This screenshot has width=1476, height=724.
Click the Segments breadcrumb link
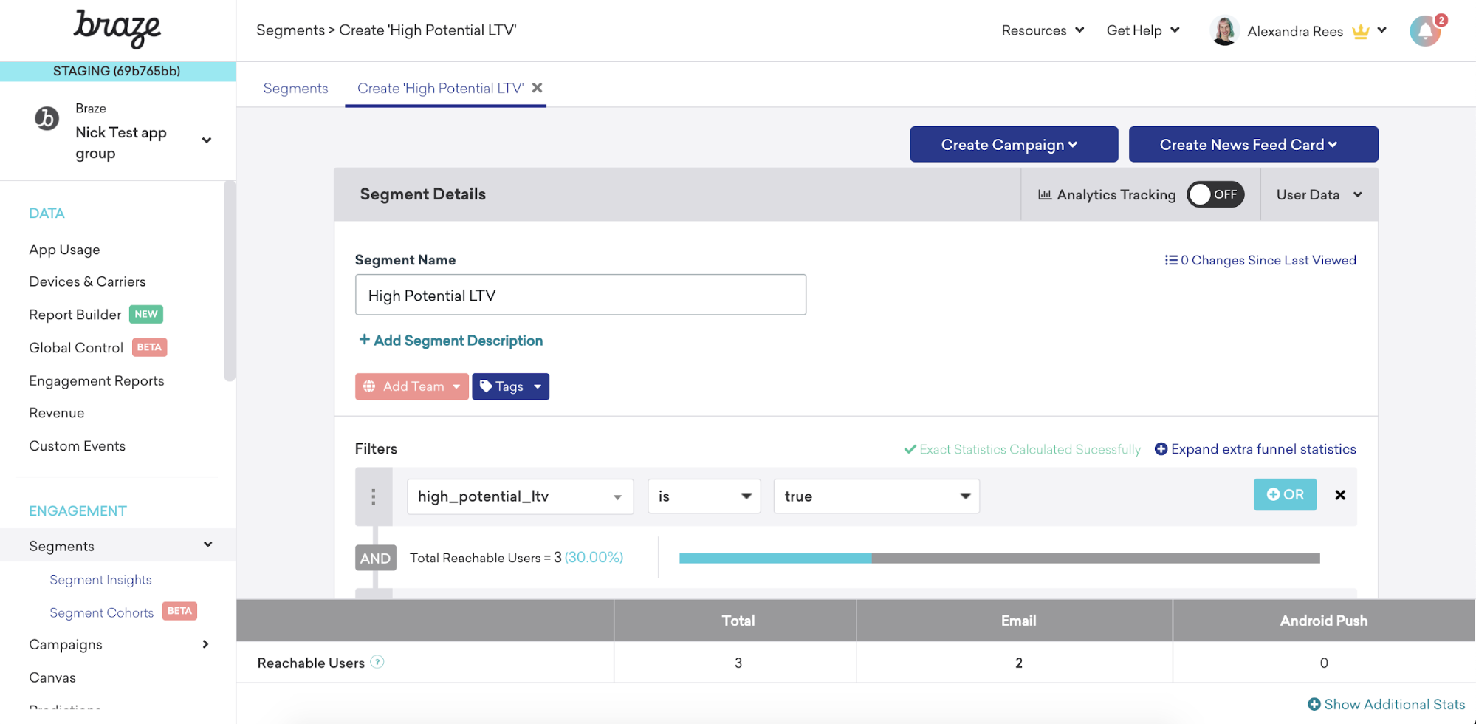[290, 30]
